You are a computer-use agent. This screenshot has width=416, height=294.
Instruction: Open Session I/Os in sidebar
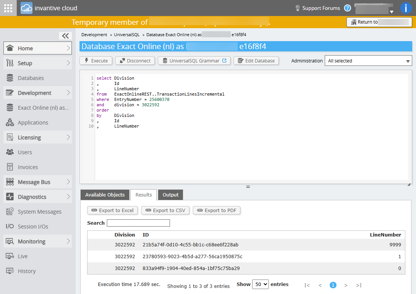click(x=33, y=227)
